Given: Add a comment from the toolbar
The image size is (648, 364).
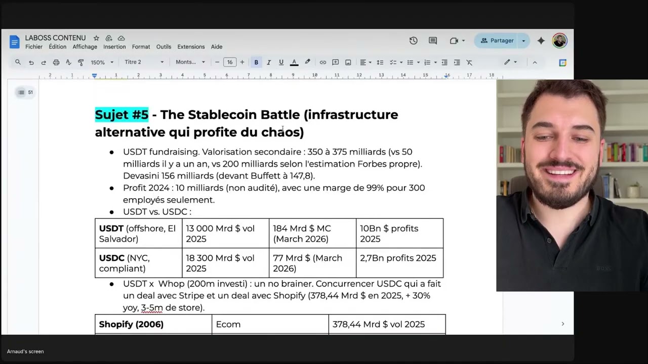Looking at the screenshot, I should [x=336, y=62].
